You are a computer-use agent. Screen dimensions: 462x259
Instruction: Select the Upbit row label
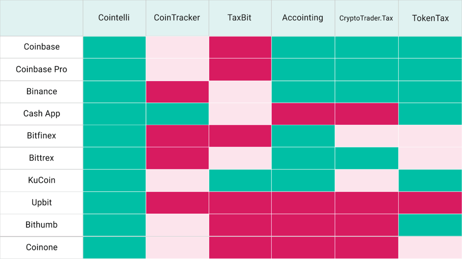tap(42, 203)
